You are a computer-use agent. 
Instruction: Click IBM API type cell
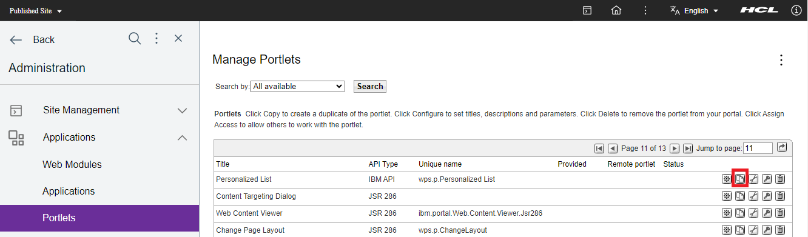(382, 179)
